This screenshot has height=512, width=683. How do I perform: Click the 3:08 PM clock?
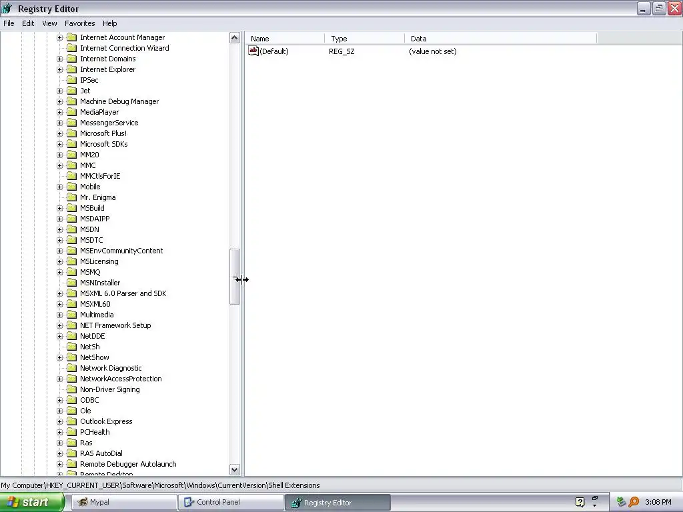[x=658, y=502]
